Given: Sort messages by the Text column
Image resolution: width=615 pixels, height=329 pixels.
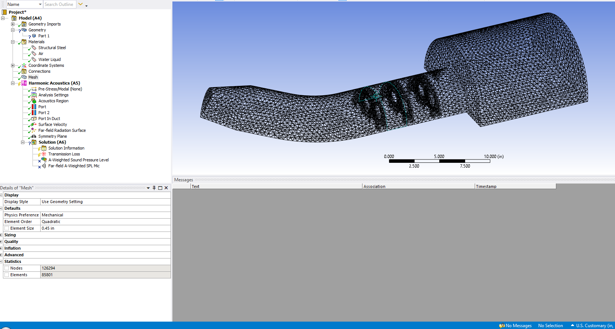Looking at the screenshot, I should [x=276, y=186].
